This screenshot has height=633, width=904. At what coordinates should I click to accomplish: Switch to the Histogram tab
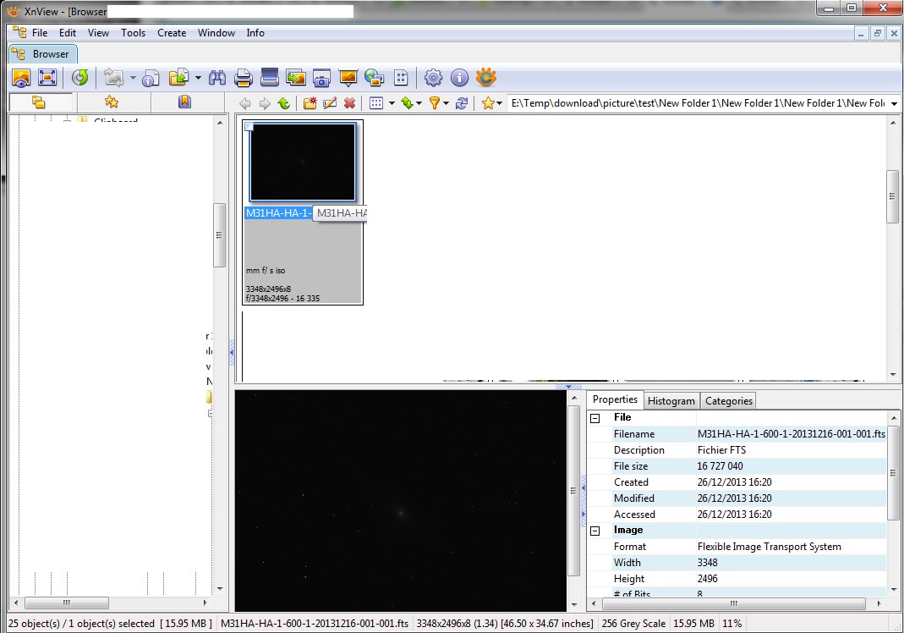coord(671,401)
